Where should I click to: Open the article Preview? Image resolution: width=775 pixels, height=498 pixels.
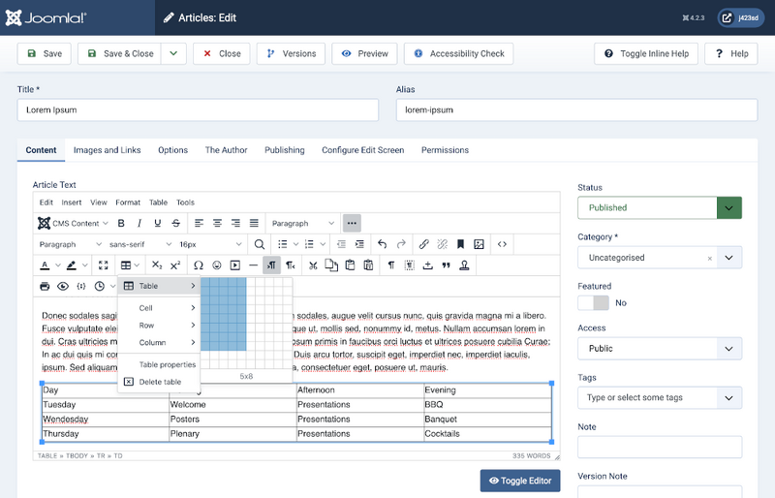tap(364, 53)
